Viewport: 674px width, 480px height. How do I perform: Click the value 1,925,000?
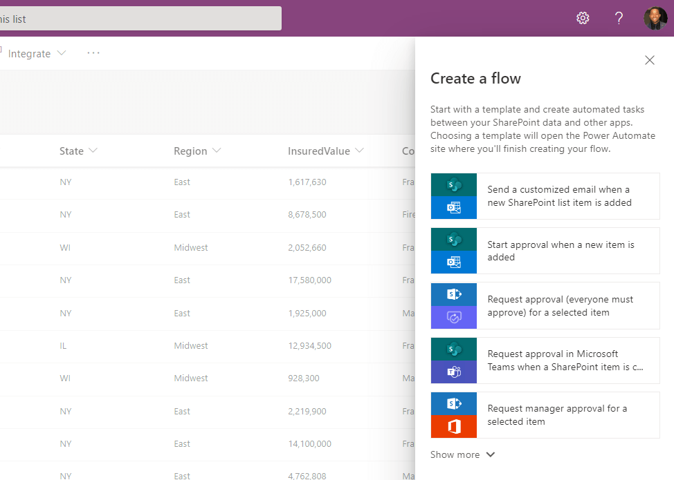point(307,313)
